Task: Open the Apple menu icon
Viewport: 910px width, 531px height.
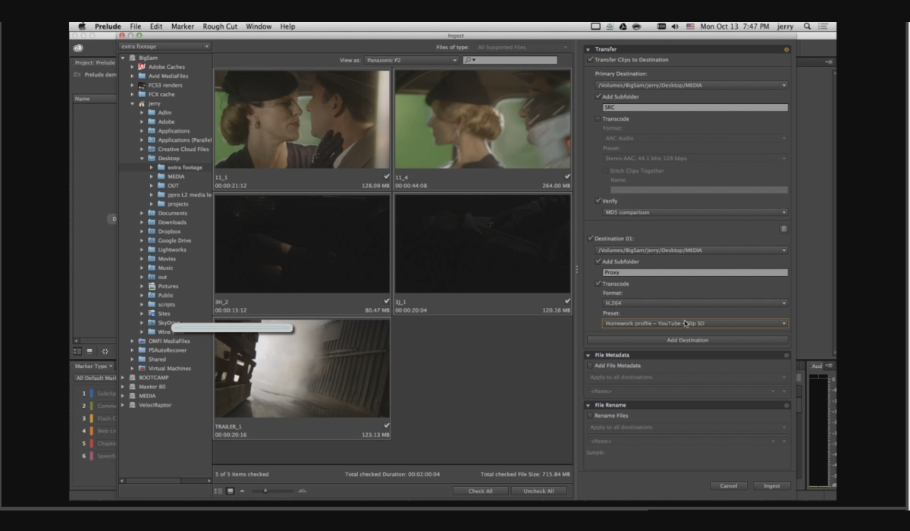Action: point(82,27)
